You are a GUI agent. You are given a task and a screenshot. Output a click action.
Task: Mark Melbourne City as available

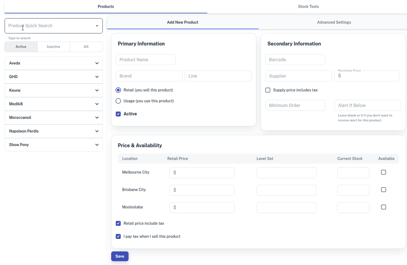click(383, 172)
